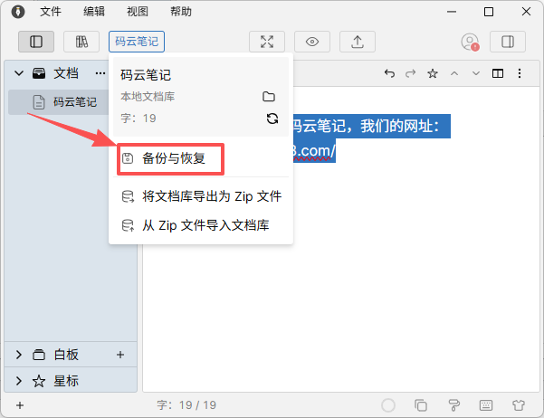The height and width of the screenshot is (418, 544).
Task: Toggle preview mode with the eye icon
Action: pyautogui.click(x=312, y=42)
